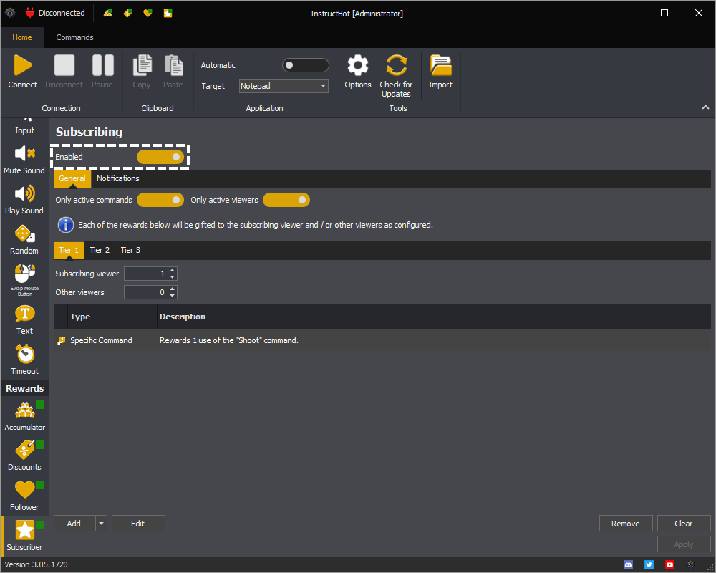Collapse the ribbon with chevron
The image size is (716, 573).
tap(705, 107)
